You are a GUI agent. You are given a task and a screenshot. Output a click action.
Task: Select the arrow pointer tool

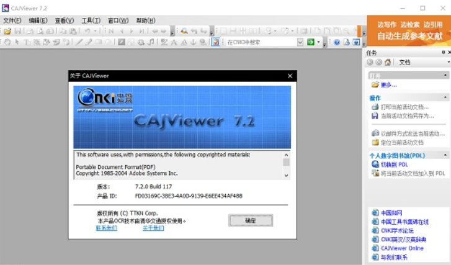coord(17,42)
